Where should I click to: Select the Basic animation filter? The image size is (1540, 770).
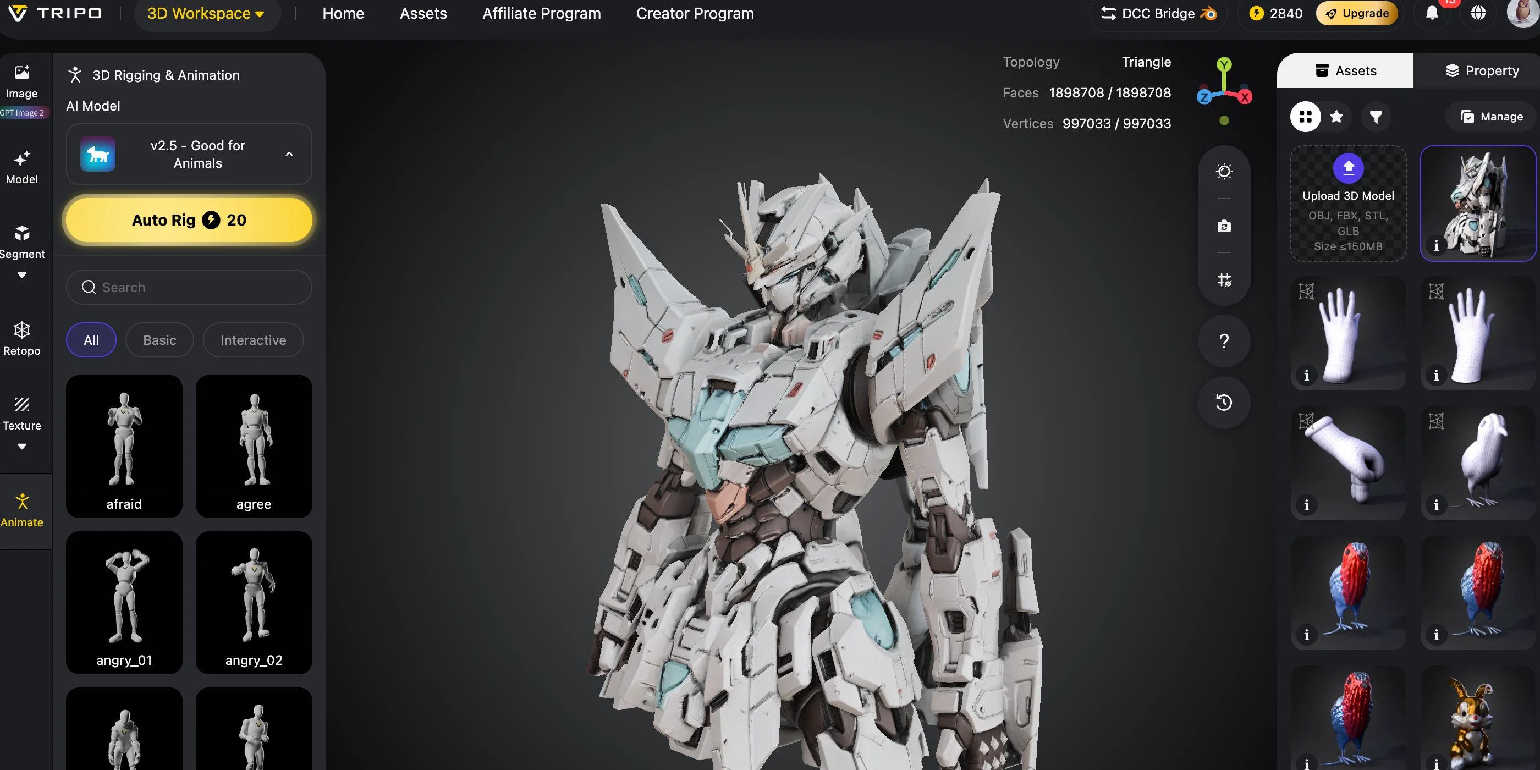tap(159, 340)
